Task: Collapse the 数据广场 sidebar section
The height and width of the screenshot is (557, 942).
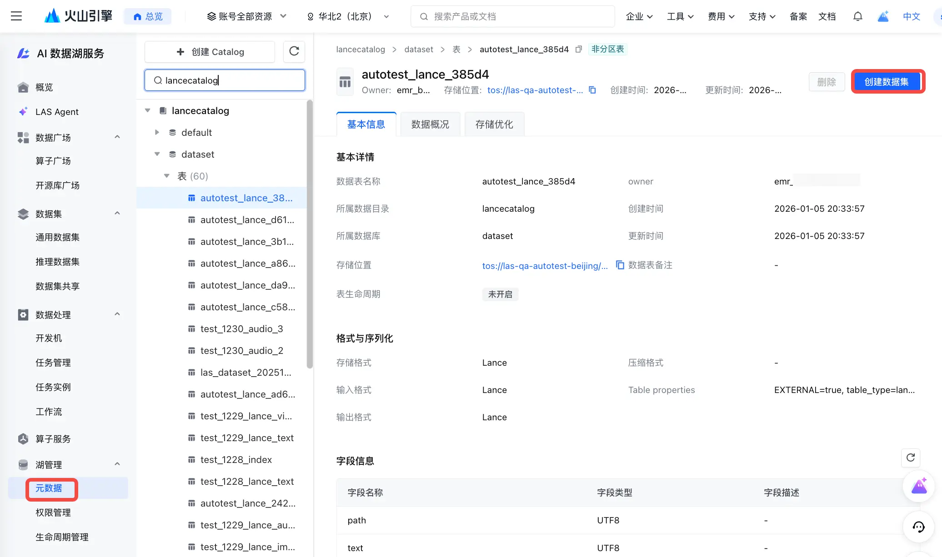Action: click(117, 137)
